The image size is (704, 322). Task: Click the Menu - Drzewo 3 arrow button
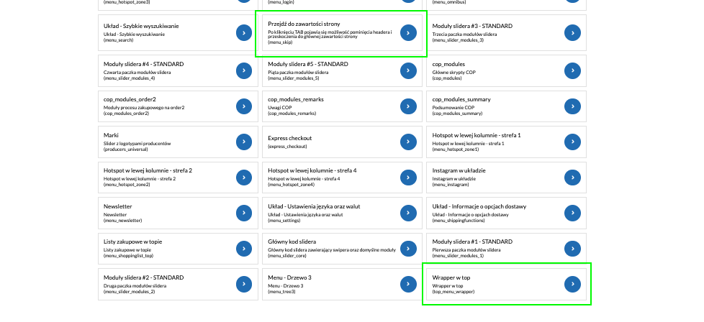pos(408,285)
